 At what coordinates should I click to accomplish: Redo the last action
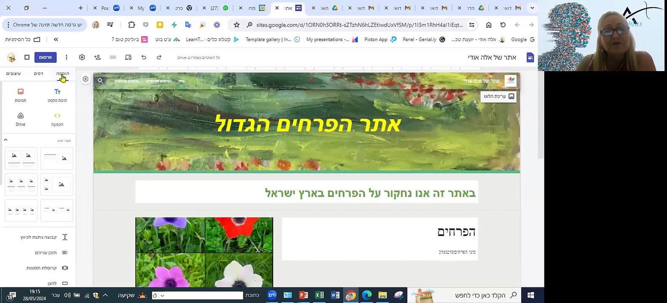(x=159, y=57)
